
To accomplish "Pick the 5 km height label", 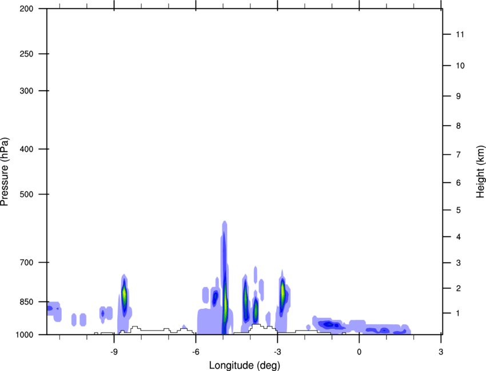I will pos(459,210).
